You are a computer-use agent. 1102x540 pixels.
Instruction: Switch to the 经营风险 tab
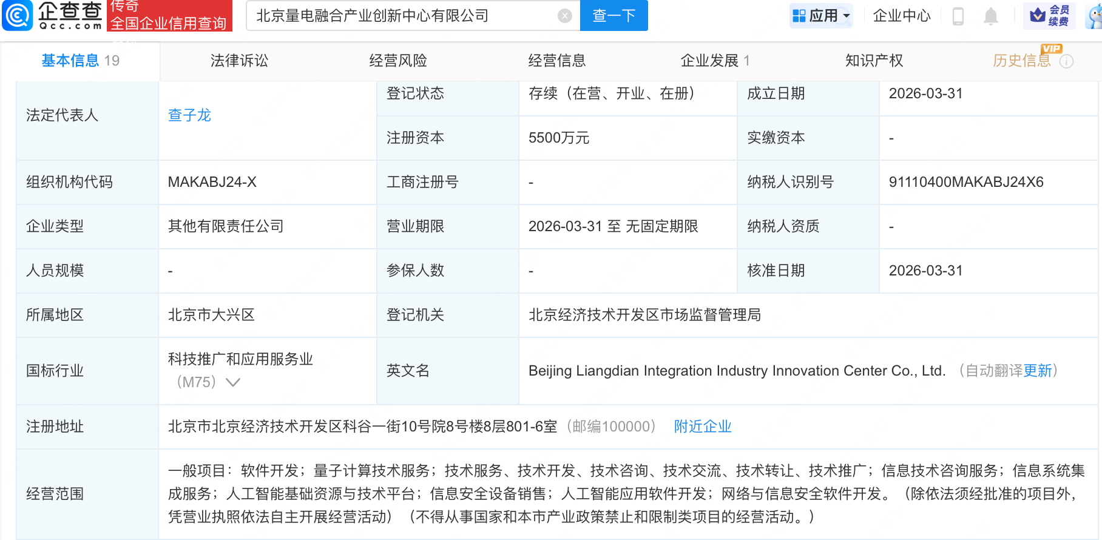click(x=398, y=61)
